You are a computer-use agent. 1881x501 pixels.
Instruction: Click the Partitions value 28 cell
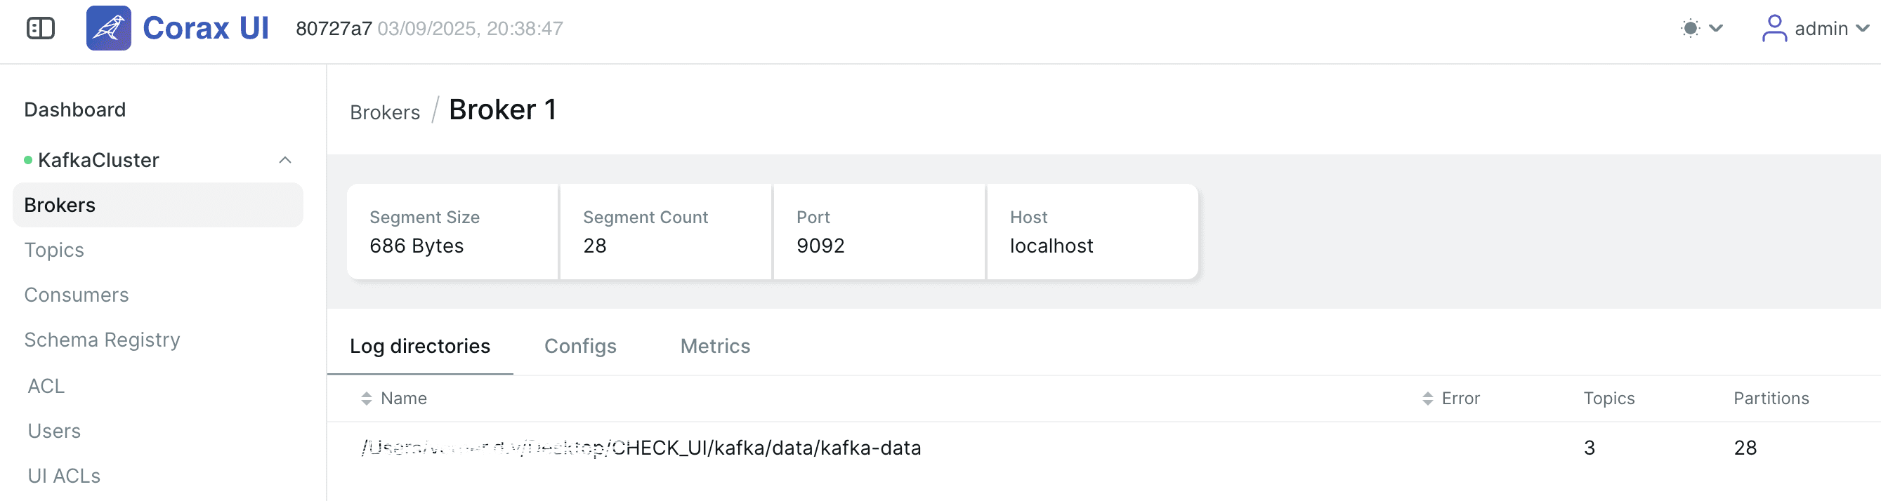(x=1745, y=448)
